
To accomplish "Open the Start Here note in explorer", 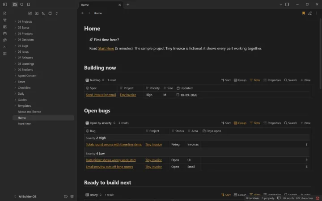I will 24,124.
